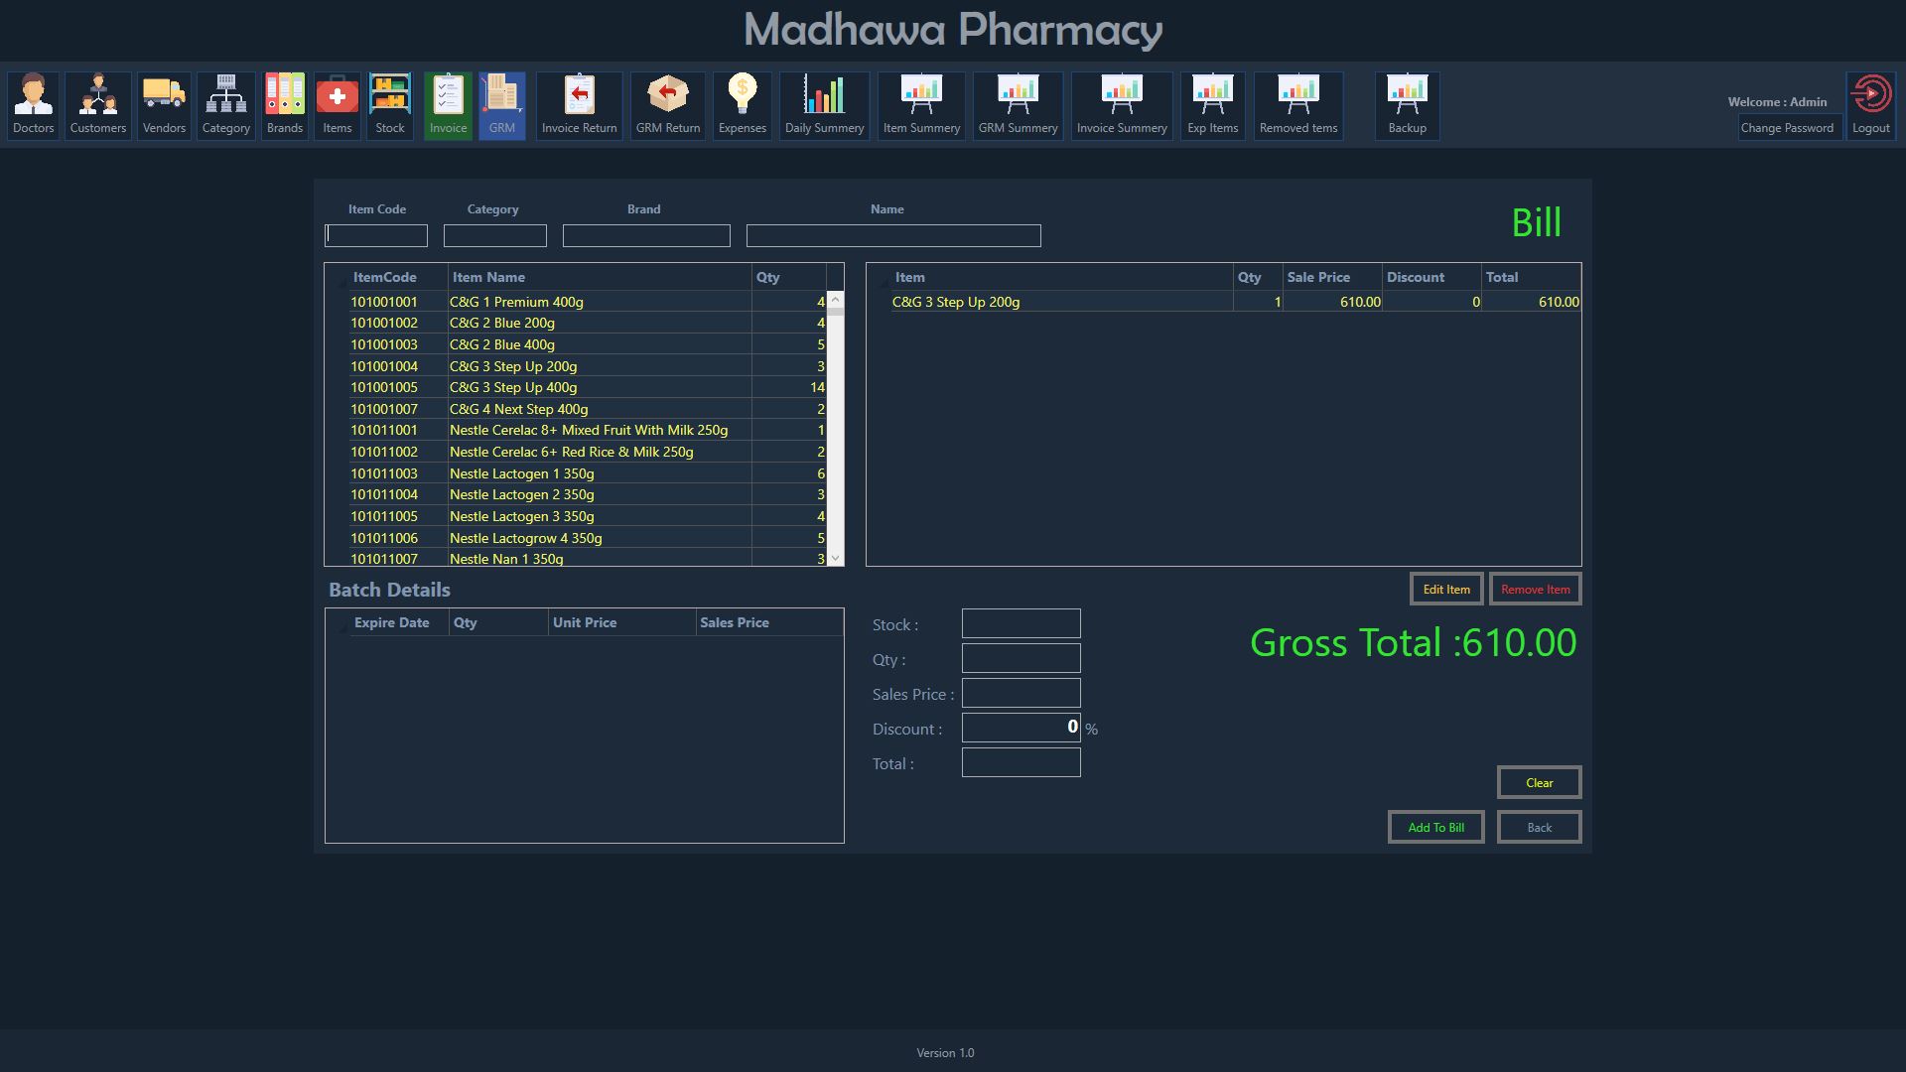Screen dimensions: 1906x1072
Task: Click the Item Name column header
Action: pyautogui.click(x=600, y=277)
